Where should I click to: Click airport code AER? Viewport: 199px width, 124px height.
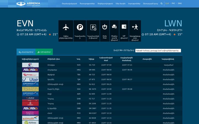(x=79, y=94)
